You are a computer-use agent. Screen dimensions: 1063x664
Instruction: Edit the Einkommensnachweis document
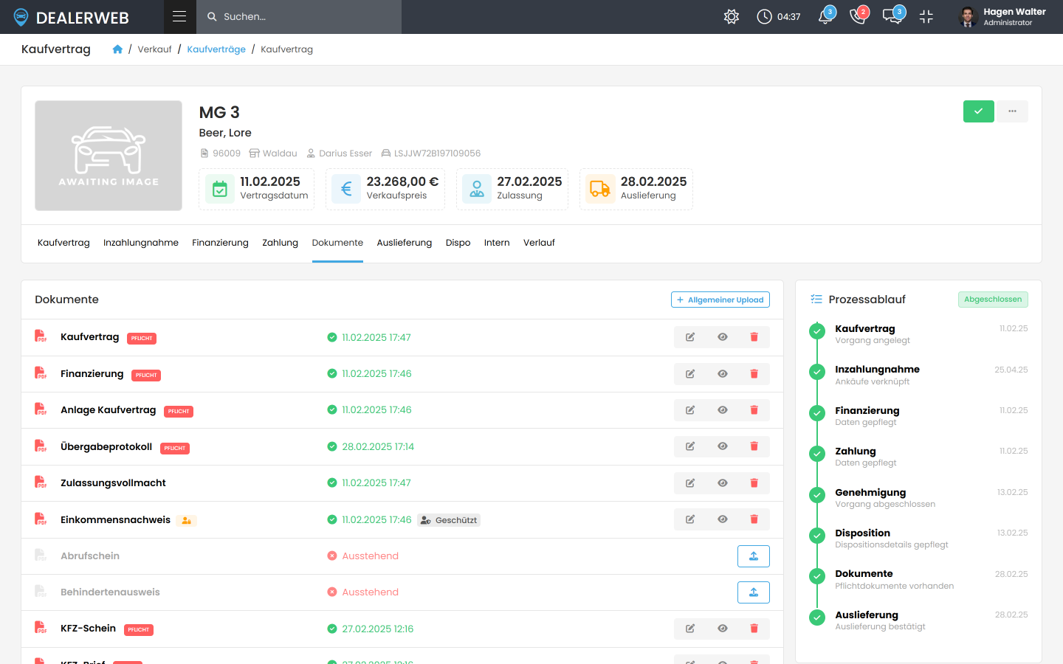coord(690,519)
